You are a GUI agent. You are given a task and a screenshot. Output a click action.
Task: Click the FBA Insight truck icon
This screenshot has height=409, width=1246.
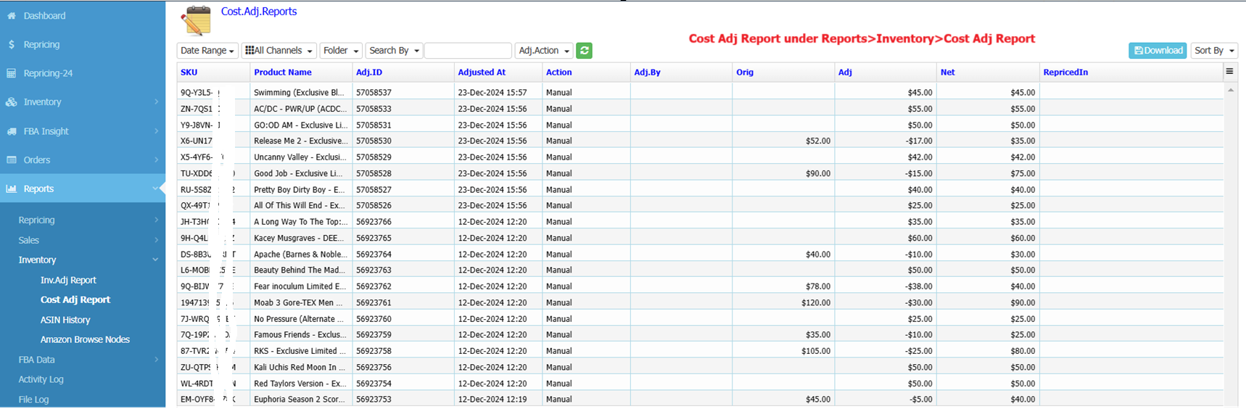tap(12, 131)
